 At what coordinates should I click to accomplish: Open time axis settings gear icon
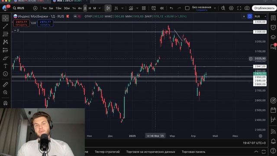261,136
